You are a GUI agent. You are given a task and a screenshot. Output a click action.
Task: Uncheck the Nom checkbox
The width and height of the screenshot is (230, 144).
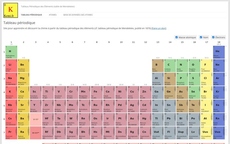201,37
